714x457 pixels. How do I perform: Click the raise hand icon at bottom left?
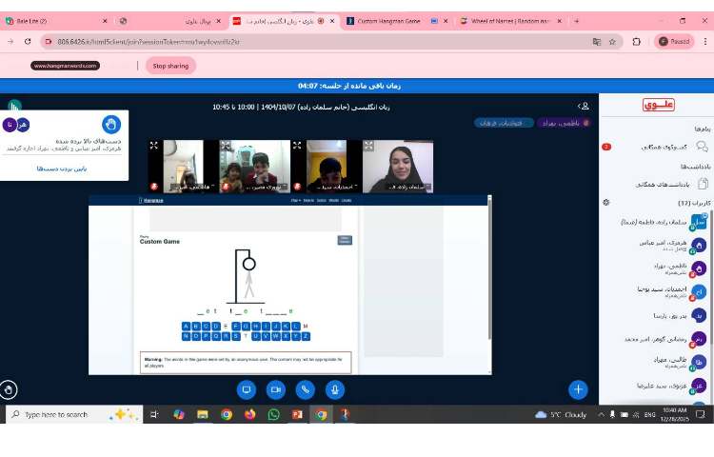click(9, 389)
